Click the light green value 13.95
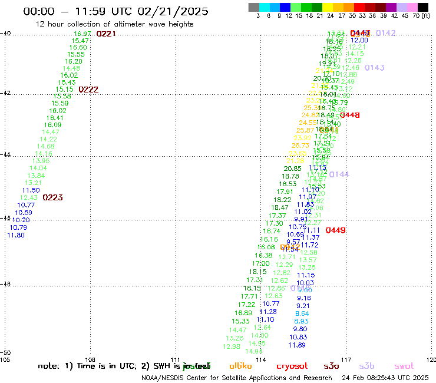Viewport: 436px width, 383px height. (x=41, y=161)
